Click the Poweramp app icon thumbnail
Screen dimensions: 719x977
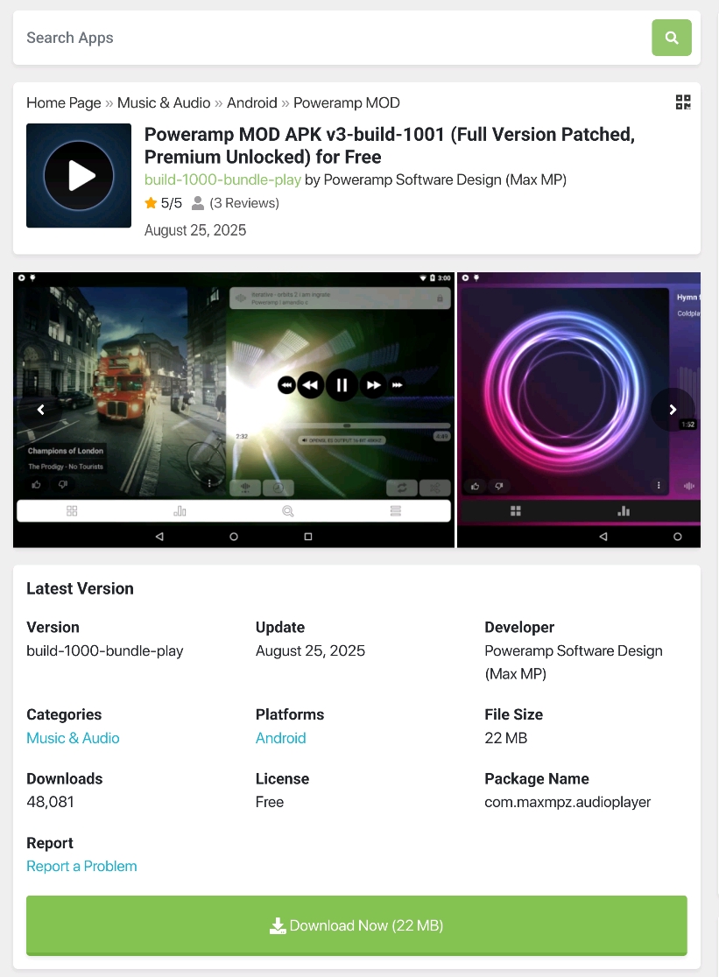pos(79,175)
